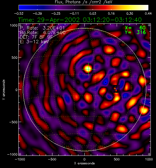
Task: Click the green crosshair marker on the bright source
Action: [88, 69]
